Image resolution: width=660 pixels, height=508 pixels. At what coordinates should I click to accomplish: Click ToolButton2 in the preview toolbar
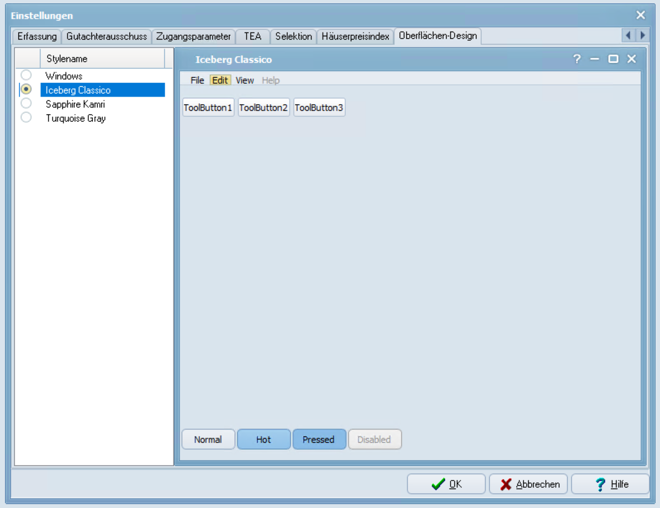coord(263,108)
